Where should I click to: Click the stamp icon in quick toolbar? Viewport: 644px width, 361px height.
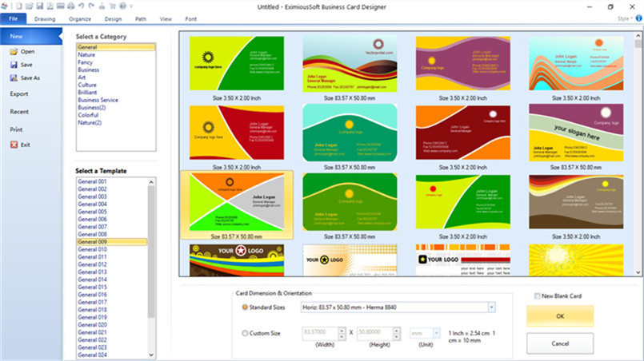pos(102,6)
